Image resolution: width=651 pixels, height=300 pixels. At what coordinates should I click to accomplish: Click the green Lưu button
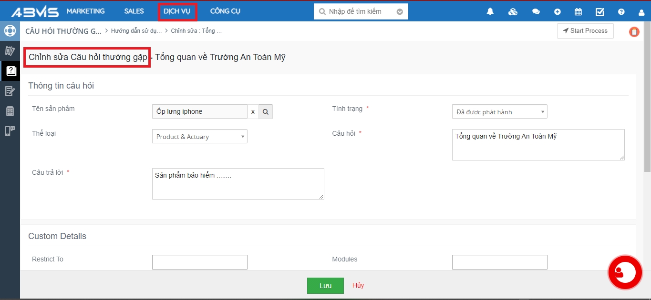pyautogui.click(x=325, y=286)
